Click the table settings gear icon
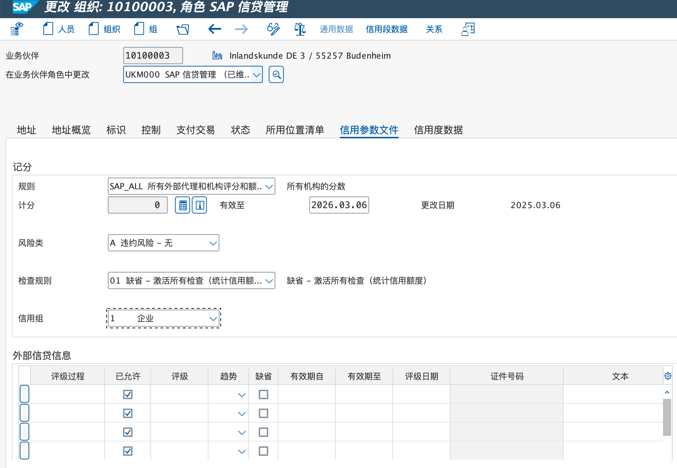 click(x=668, y=376)
